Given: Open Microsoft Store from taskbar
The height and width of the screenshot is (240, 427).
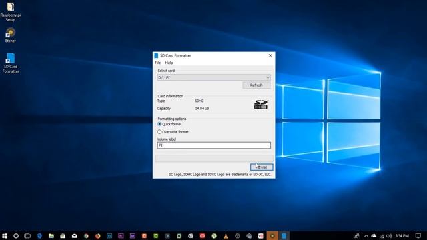Looking at the screenshot, I should coord(63,235).
